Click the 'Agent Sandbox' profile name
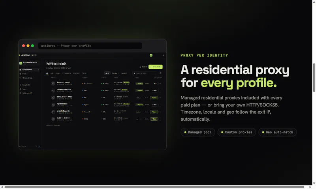 (62, 104)
